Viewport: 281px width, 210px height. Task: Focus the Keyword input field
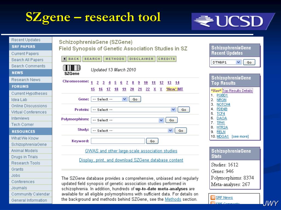click(118, 141)
